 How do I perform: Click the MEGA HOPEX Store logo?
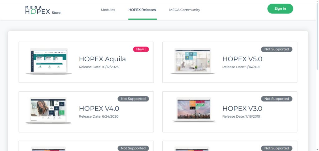(x=43, y=10)
